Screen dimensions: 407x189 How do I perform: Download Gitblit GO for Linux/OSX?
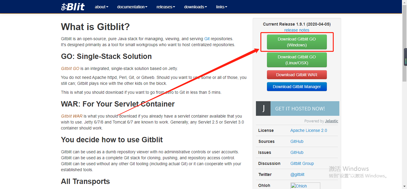pyautogui.click(x=297, y=60)
